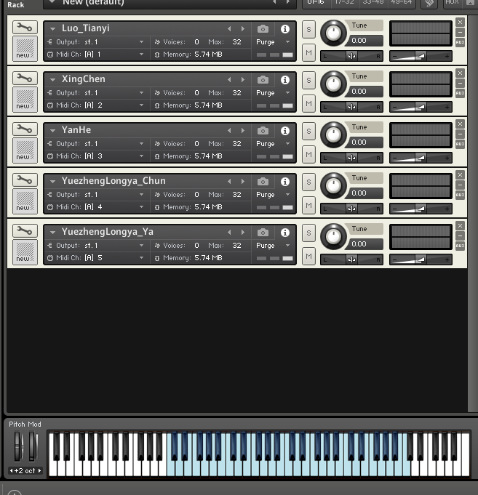This screenshot has height=495, width=478.
Task: Open Output dropdown for YuezhengLongya_Ya
Action: 142,245
